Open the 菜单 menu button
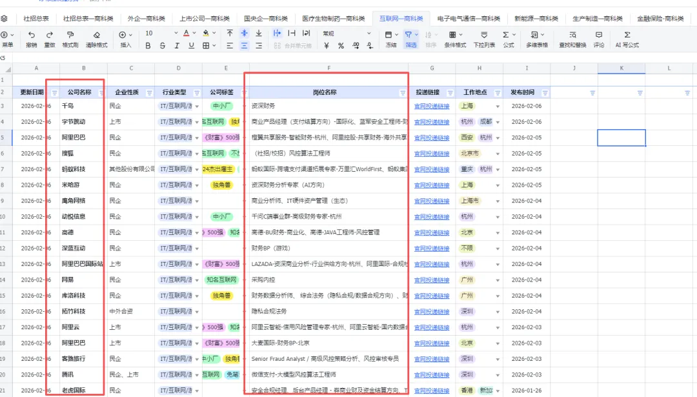 point(7,39)
